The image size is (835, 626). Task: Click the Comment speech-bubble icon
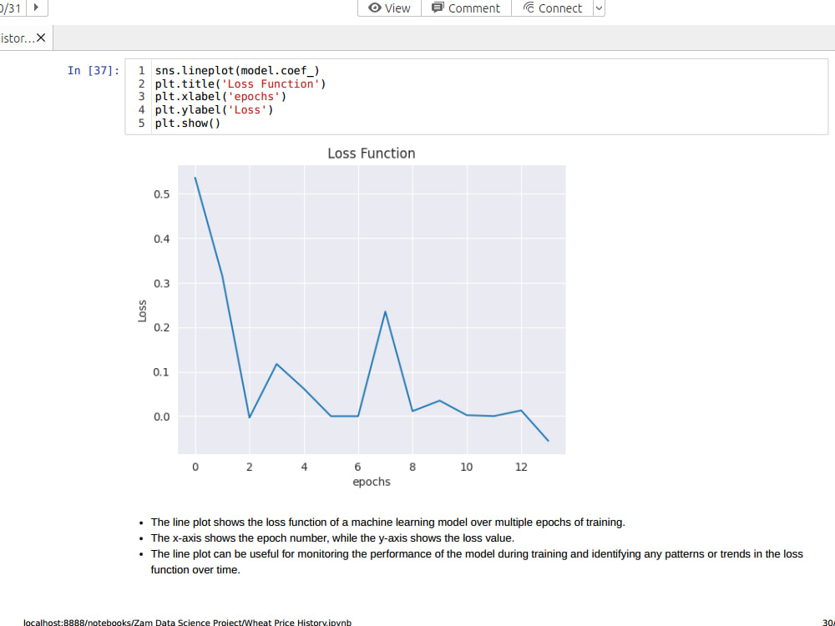(x=438, y=8)
